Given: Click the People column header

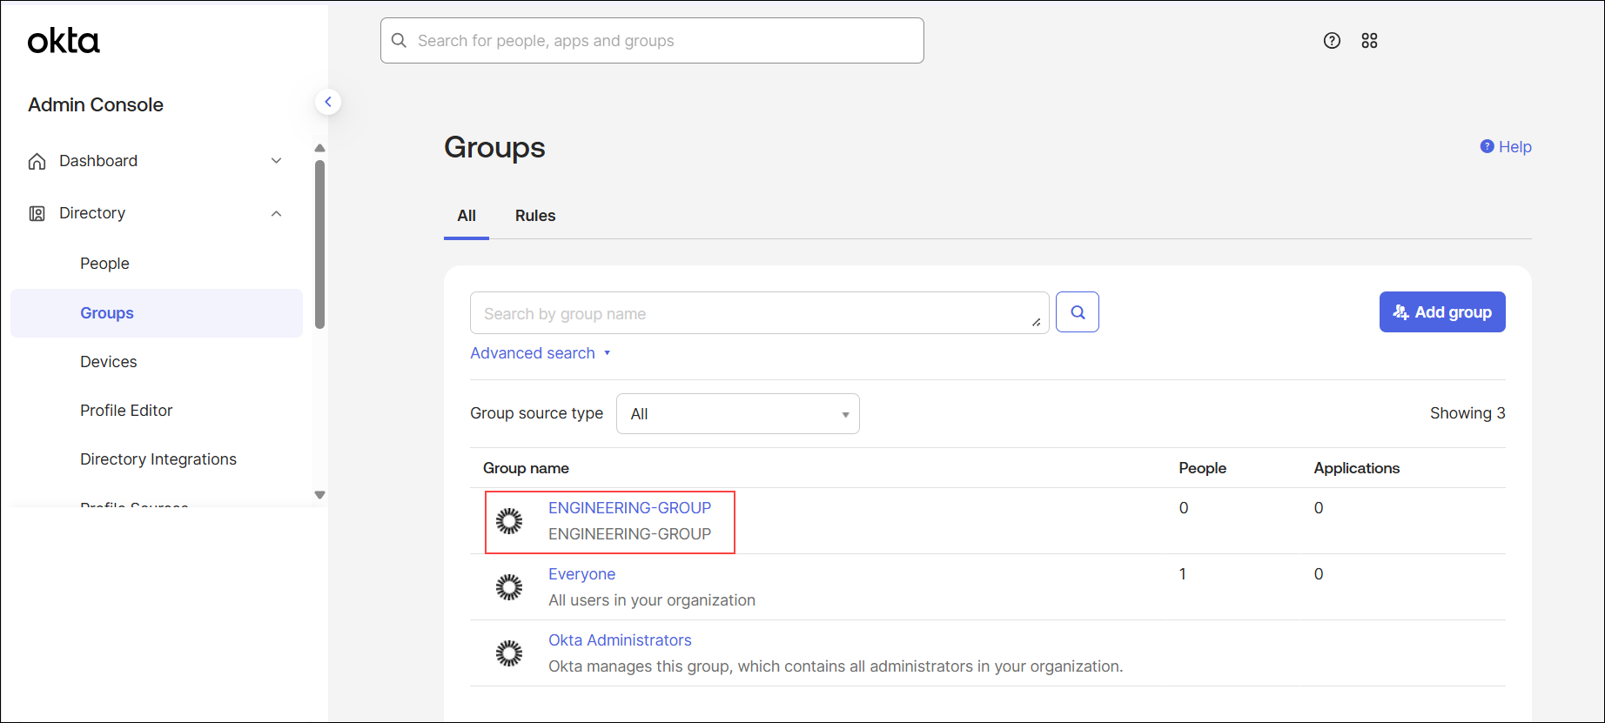Looking at the screenshot, I should point(1202,468).
